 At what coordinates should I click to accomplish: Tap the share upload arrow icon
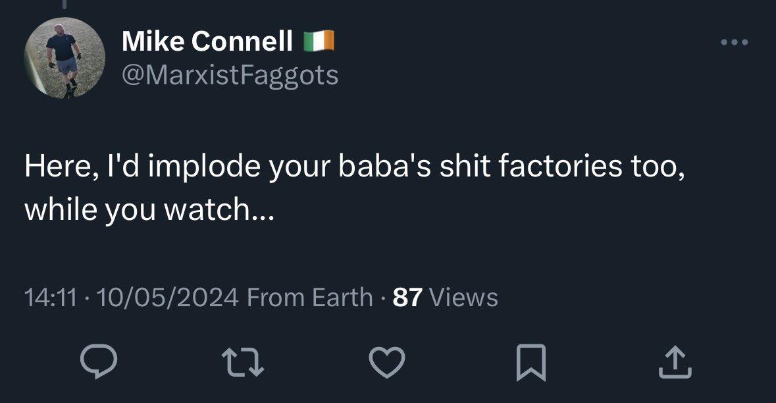coord(676,363)
